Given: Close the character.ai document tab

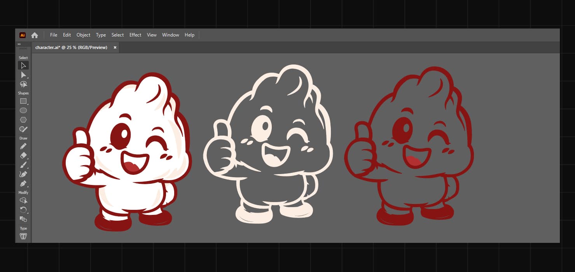Looking at the screenshot, I should pyautogui.click(x=115, y=47).
